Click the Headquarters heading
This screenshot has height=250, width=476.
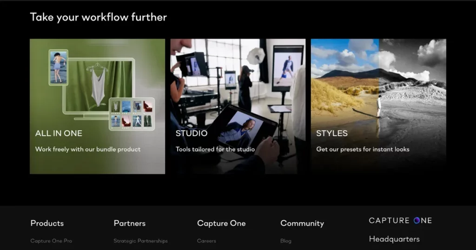click(x=394, y=239)
